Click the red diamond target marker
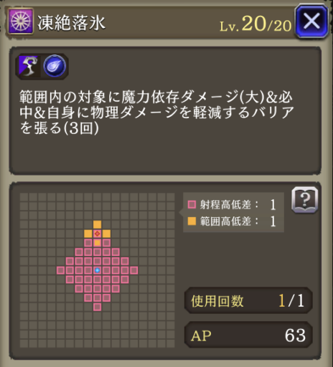This screenshot has width=333, height=367. click(97, 234)
